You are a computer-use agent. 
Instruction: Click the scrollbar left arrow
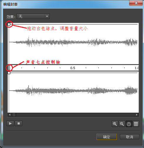(10, 115)
